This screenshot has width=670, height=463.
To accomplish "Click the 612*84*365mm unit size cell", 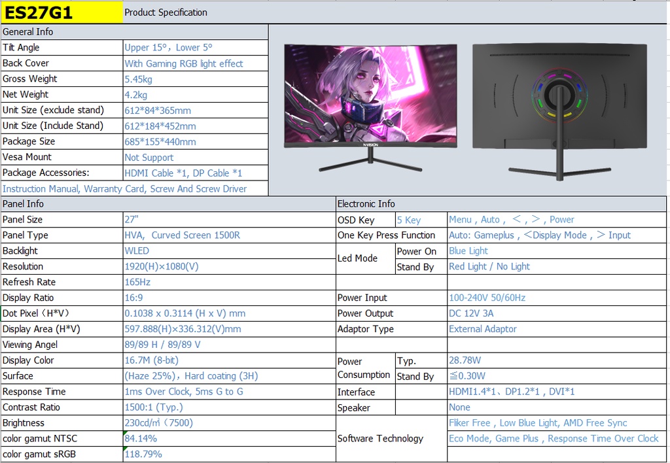I will pos(195,111).
